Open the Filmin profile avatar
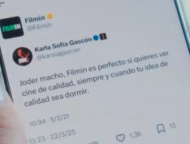 (12, 28)
